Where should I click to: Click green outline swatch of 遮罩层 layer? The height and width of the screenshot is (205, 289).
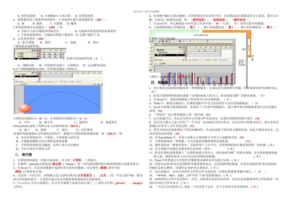click(x=184, y=50)
